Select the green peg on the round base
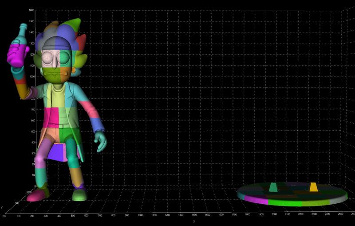Viewport: 355px width, 226px height. (273, 187)
